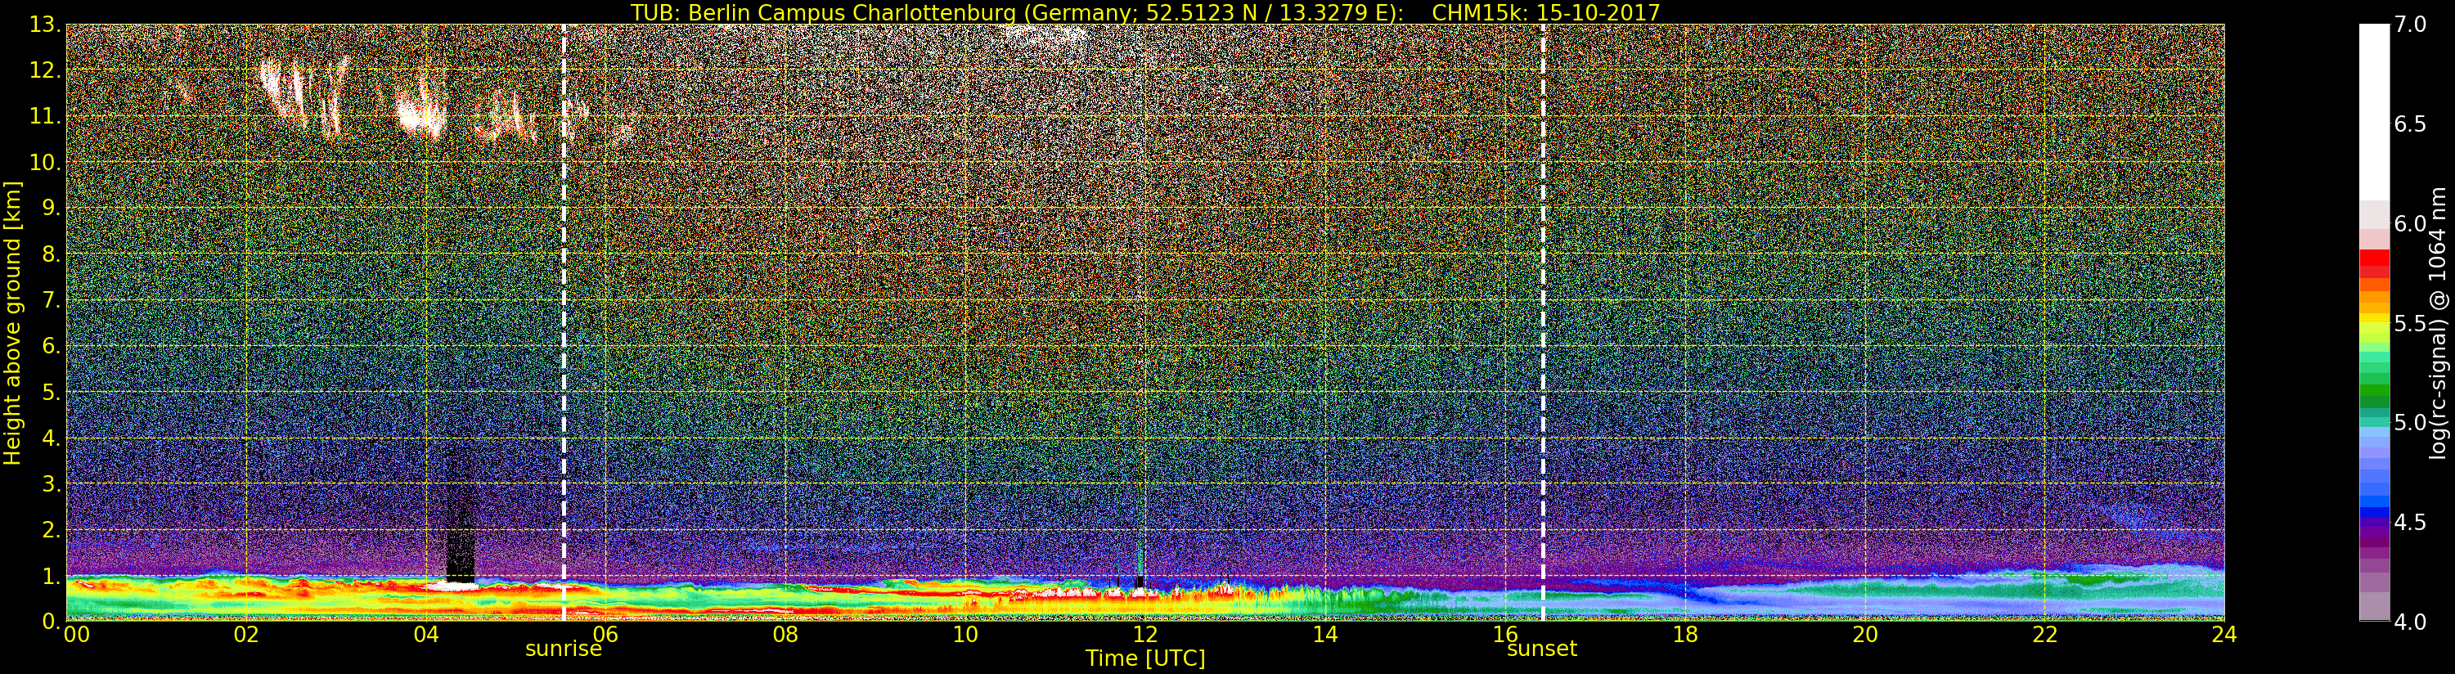
Task: Click the 12 tick on the time axis
Action: 1144,635
